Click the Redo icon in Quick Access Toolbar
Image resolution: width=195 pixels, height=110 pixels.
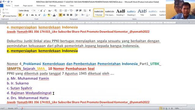(x=8, y=2)
